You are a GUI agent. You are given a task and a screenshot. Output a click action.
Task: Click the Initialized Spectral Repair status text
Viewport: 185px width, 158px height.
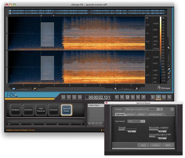[x=20, y=130]
